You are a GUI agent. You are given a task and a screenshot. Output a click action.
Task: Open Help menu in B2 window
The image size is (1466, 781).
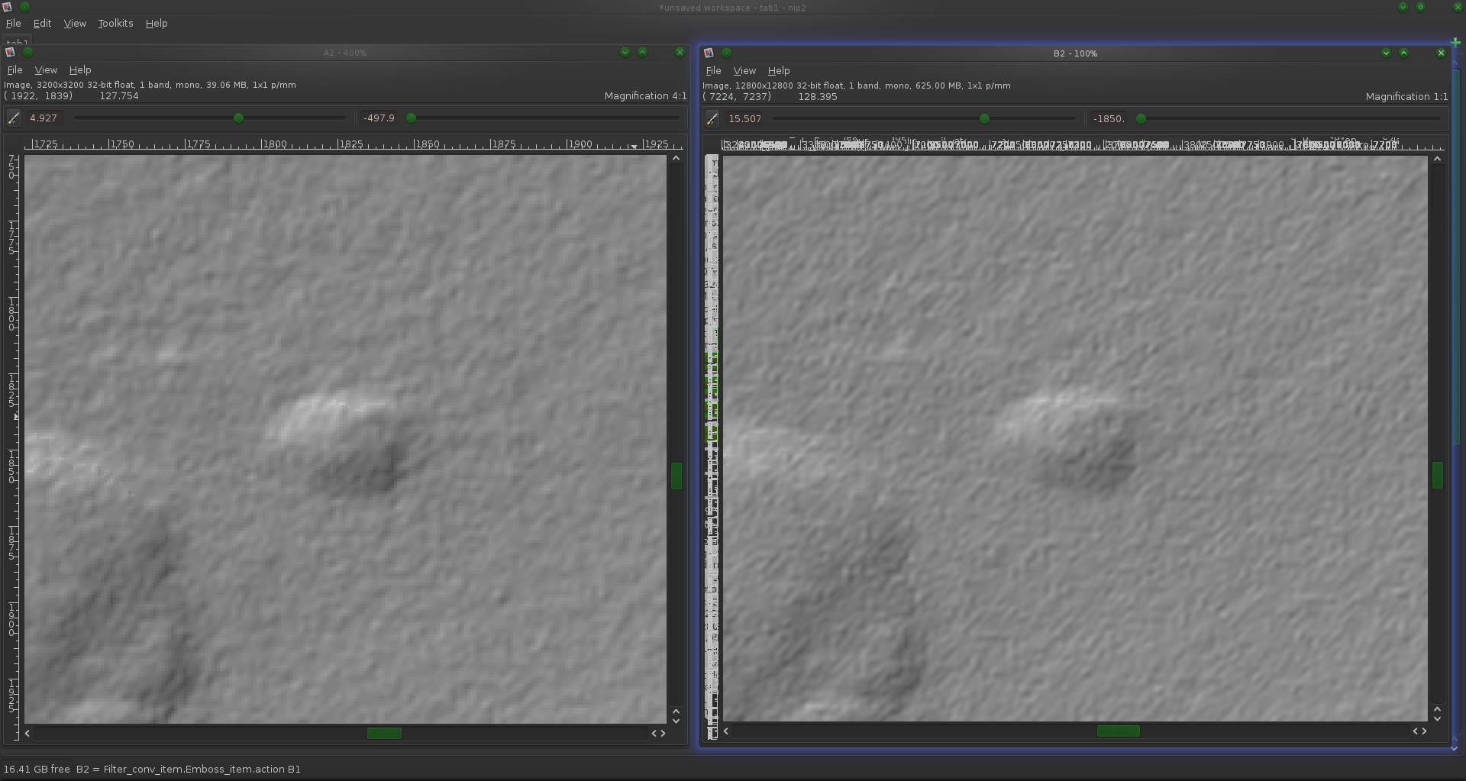779,70
